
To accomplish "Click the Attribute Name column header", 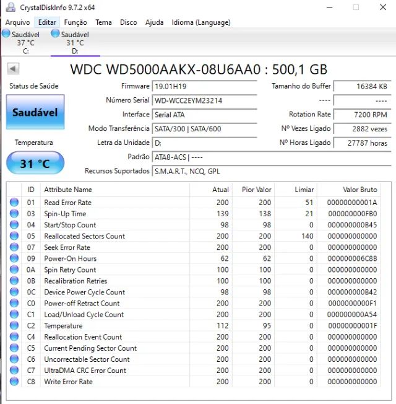I will (x=115, y=190).
